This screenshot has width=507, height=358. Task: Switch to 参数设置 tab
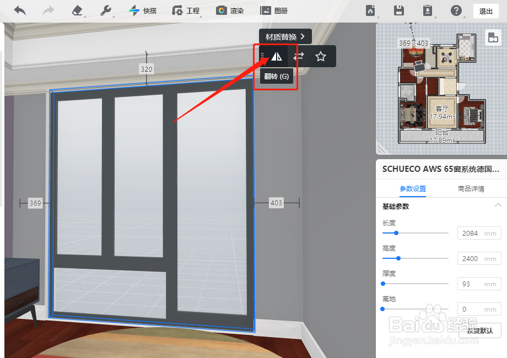click(x=413, y=189)
